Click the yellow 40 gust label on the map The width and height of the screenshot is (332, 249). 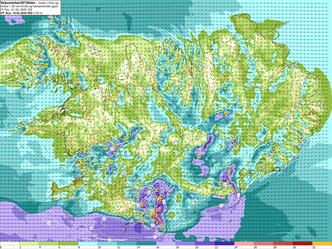(x=142, y=205)
